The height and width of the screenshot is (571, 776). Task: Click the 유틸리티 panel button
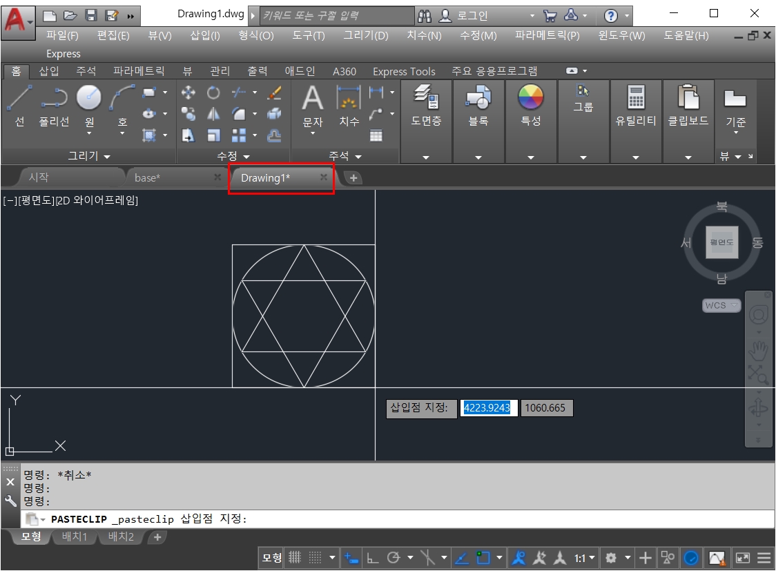(x=635, y=105)
